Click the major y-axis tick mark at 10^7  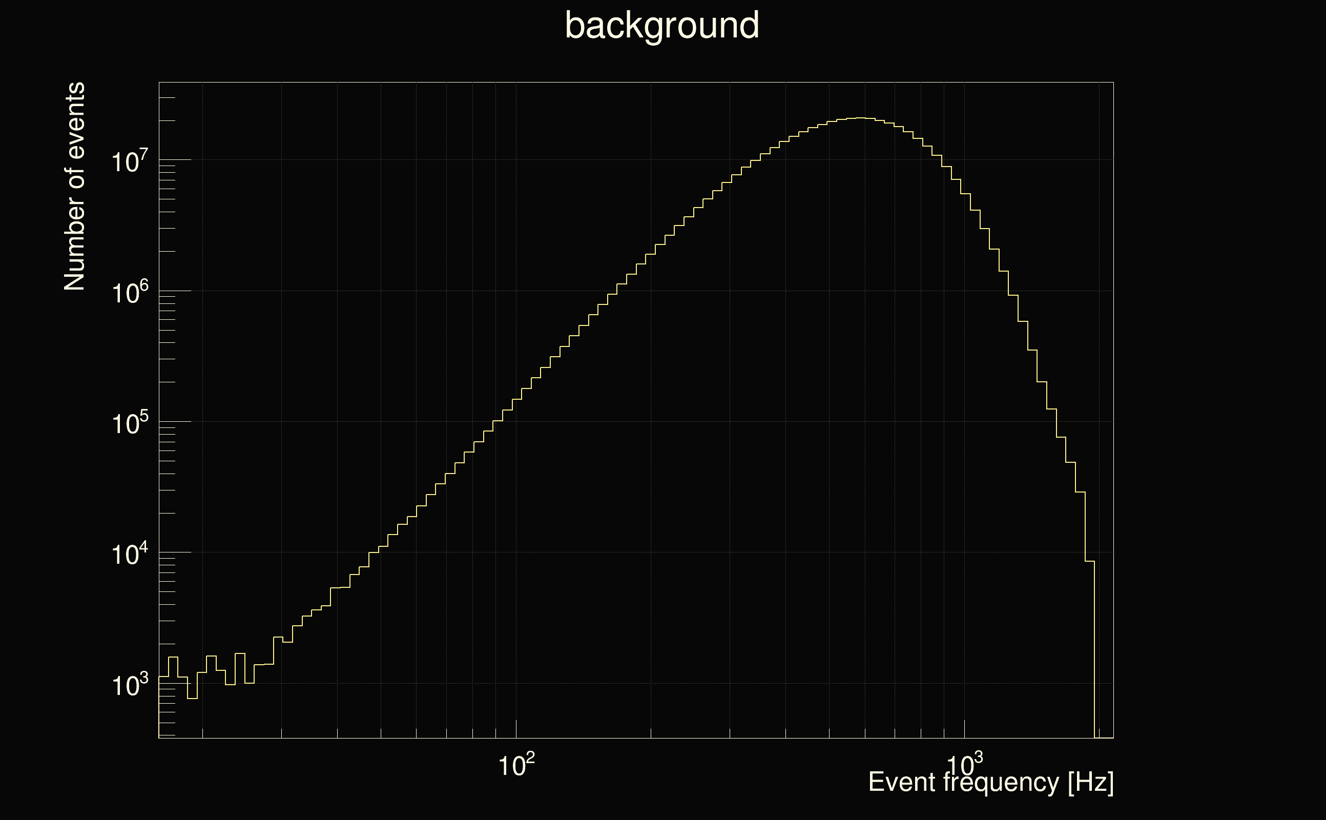click(x=175, y=159)
